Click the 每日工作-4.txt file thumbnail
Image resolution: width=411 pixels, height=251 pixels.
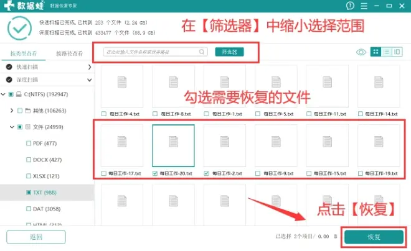(x=122, y=86)
